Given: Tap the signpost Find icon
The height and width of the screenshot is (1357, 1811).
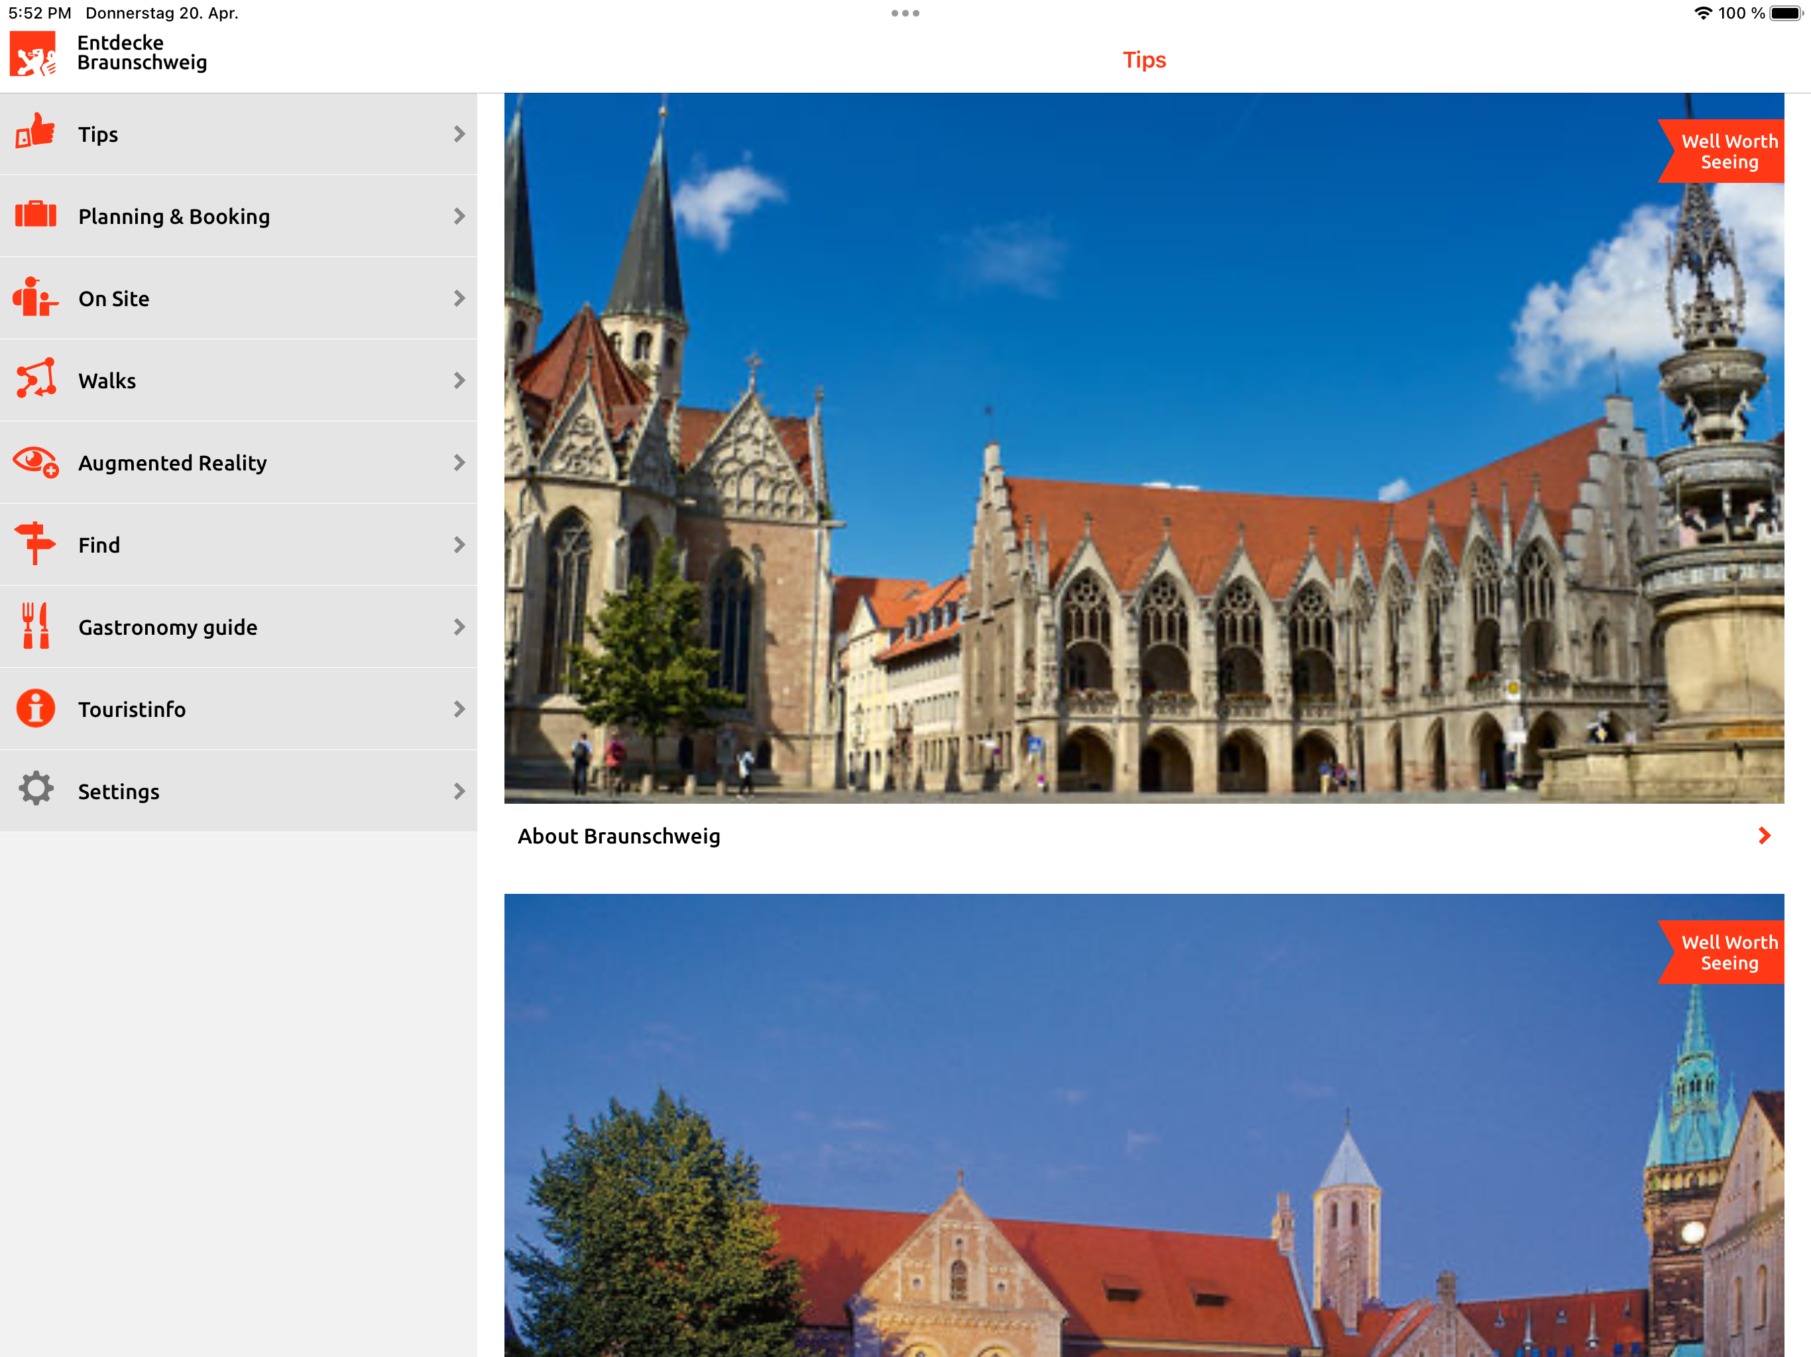Looking at the screenshot, I should click(35, 543).
